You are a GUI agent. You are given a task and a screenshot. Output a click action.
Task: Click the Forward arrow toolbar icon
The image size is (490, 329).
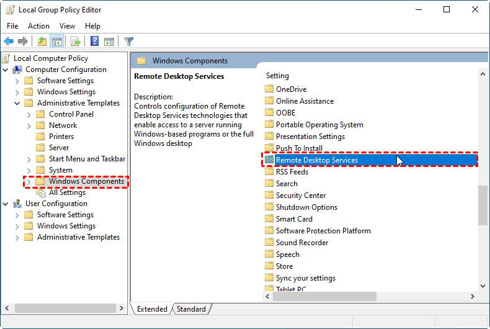click(x=23, y=42)
